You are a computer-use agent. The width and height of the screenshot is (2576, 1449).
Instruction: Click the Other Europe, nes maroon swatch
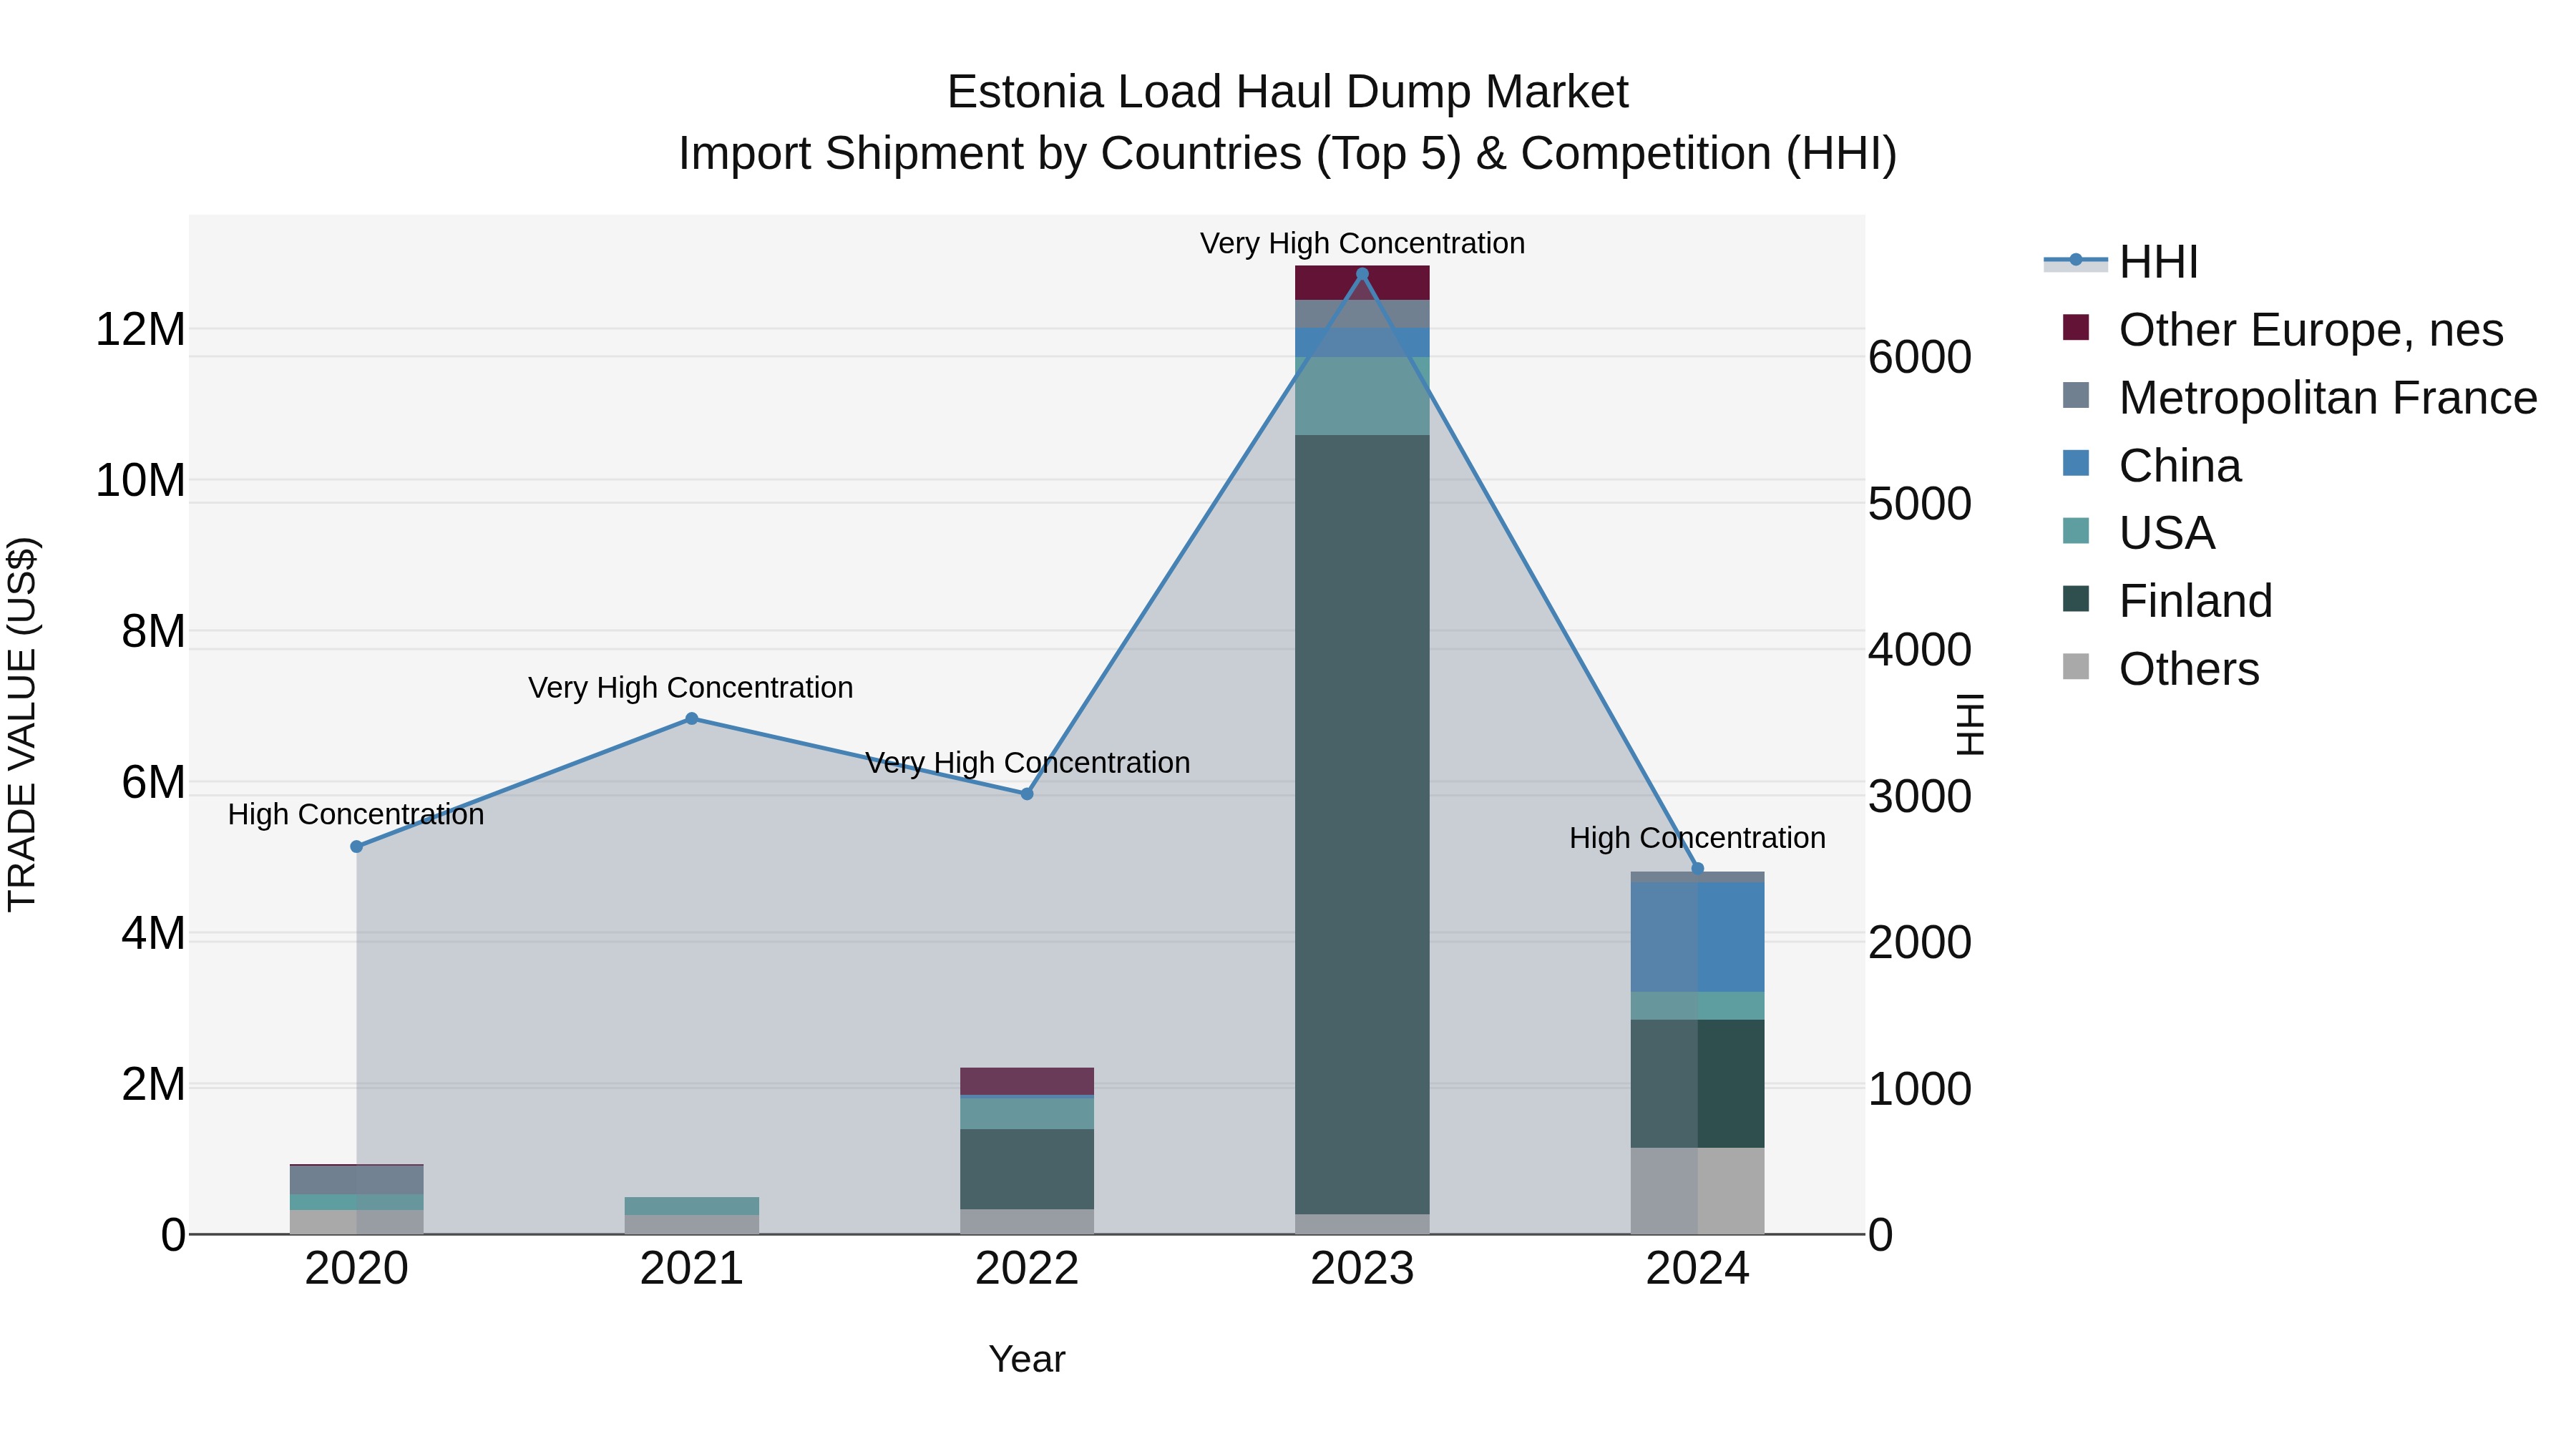(x=2076, y=327)
